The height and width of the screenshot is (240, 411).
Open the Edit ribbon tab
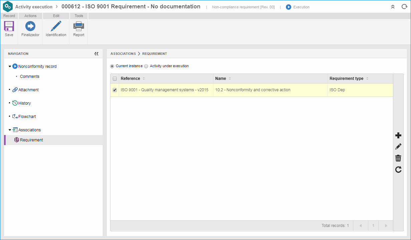click(56, 16)
